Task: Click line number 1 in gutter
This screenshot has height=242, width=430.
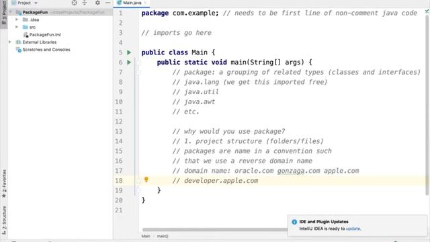Action: (121, 13)
